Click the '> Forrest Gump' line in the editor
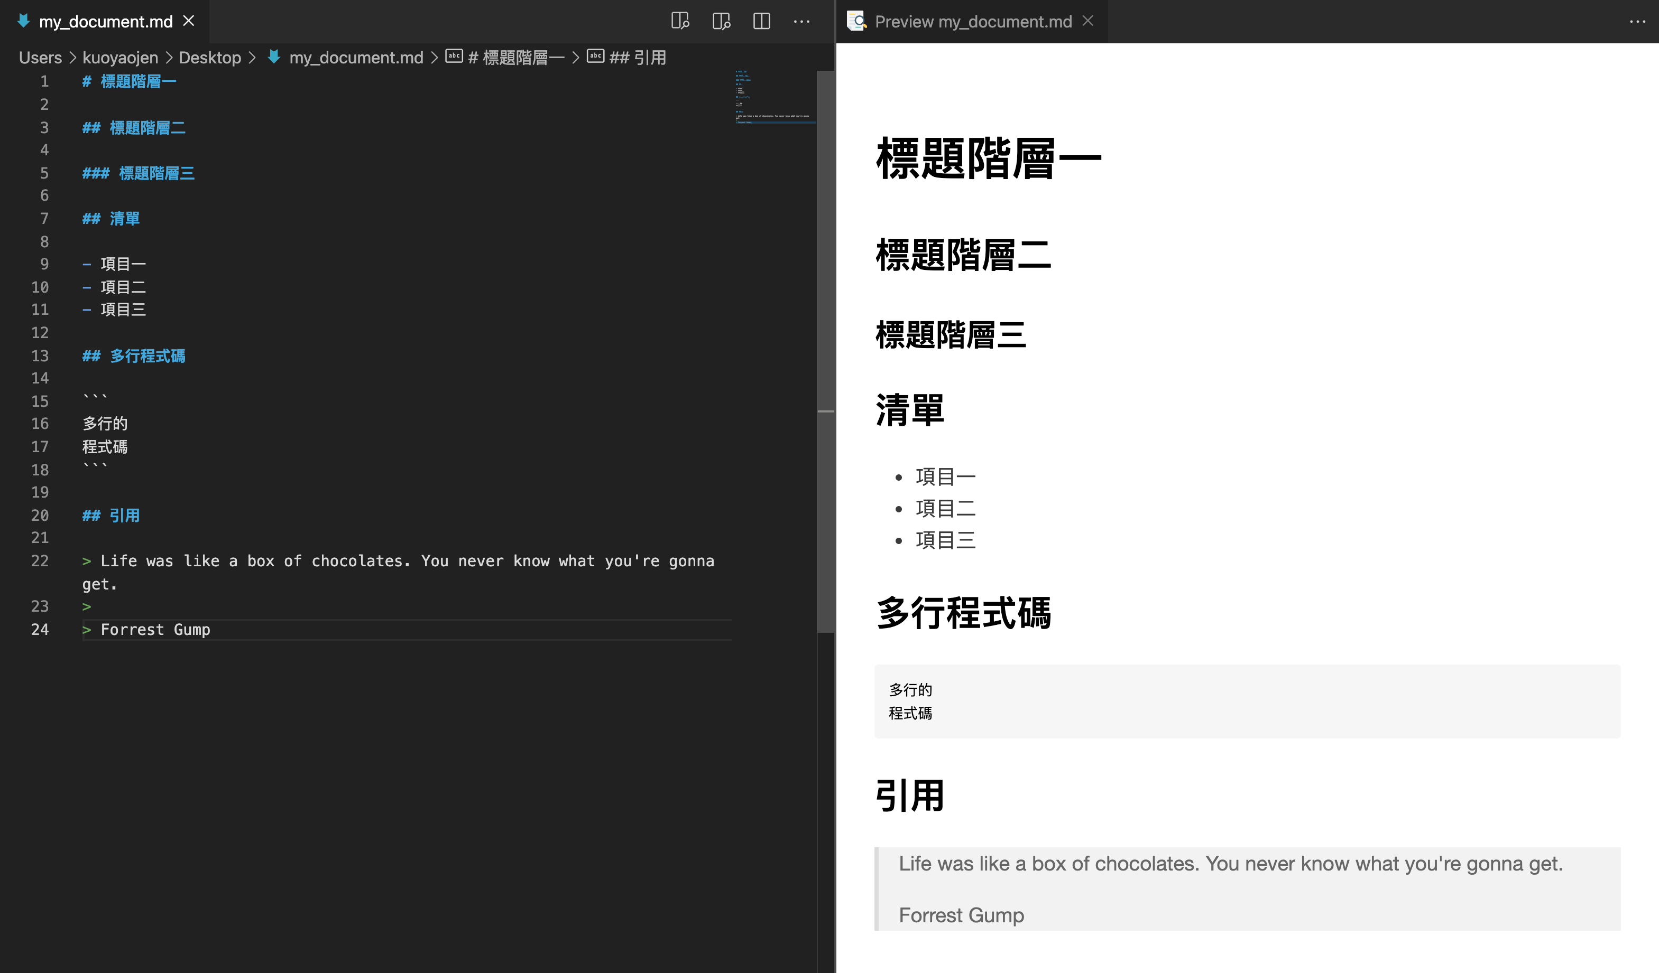The image size is (1659, 973). coord(146,630)
